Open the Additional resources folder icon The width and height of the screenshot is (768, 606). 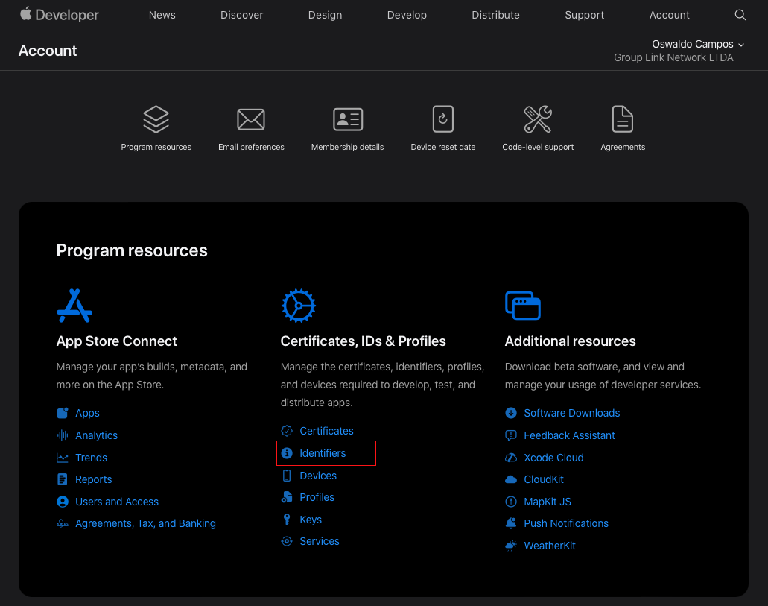pyautogui.click(x=523, y=304)
